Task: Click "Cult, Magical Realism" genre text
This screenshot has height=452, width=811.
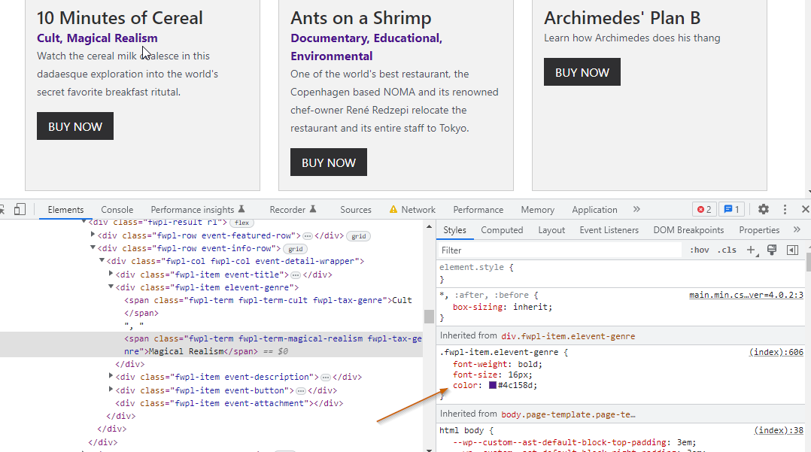Action: [97, 38]
